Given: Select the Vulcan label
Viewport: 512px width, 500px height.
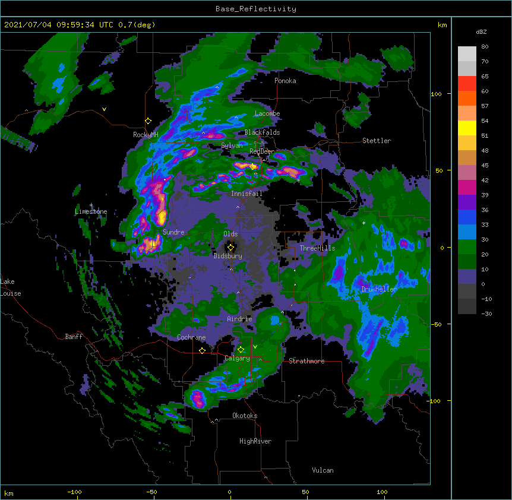Looking at the screenshot, I should (323, 470).
